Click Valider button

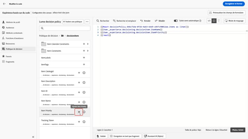pyautogui.click(x=101, y=136)
